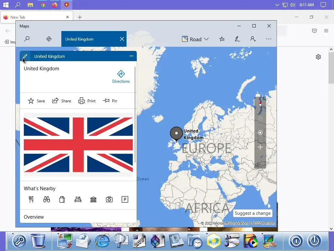This screenshot has width=334, height=251.
Task: Find nearby parking P icon
Action: coord(125,199)
